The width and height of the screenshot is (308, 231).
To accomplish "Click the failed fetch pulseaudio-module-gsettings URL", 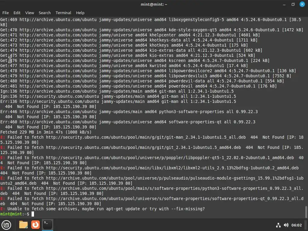I will tap(152, 181).
